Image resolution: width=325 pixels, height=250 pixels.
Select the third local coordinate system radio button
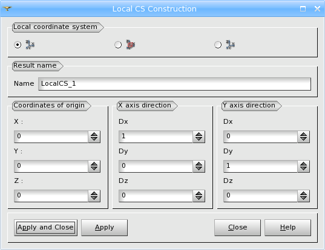[x=218, y=45]
